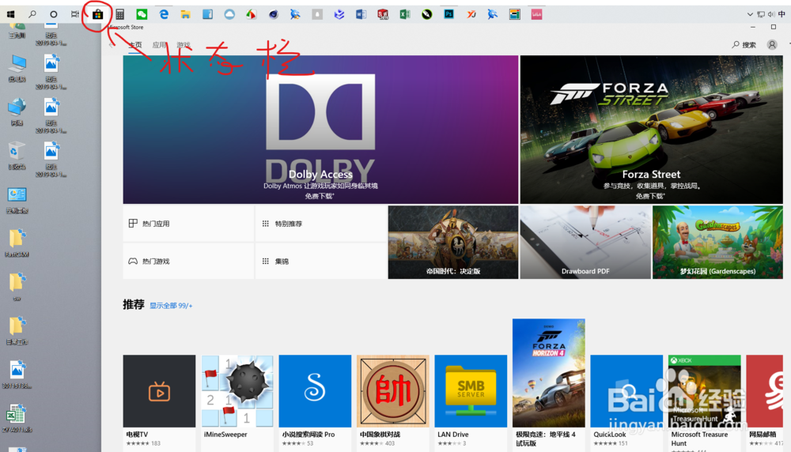This screenshot has height=452, width=791.
Task: Open Featured (特别推荐) tile
Action: pyautogui.click(x=321, y=223)
